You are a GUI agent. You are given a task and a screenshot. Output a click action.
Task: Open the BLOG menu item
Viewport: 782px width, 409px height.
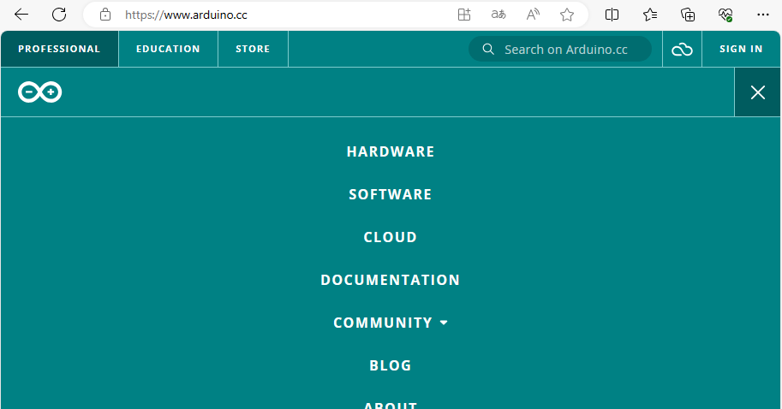[x=391, y=365]
